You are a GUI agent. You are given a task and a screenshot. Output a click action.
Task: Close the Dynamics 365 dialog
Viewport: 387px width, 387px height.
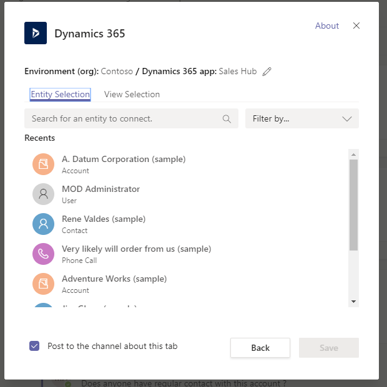click(356, 26)
